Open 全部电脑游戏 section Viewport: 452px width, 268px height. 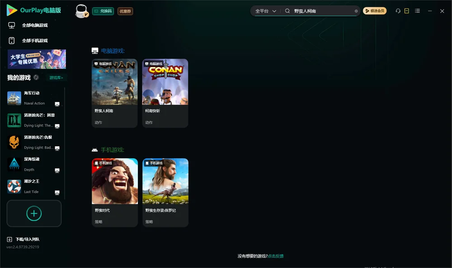35,25
